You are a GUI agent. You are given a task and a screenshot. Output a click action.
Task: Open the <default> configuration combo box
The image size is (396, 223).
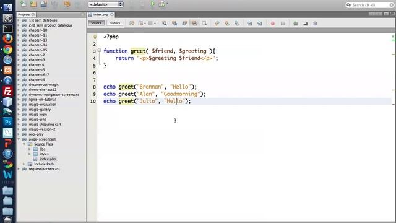(106, 4)
